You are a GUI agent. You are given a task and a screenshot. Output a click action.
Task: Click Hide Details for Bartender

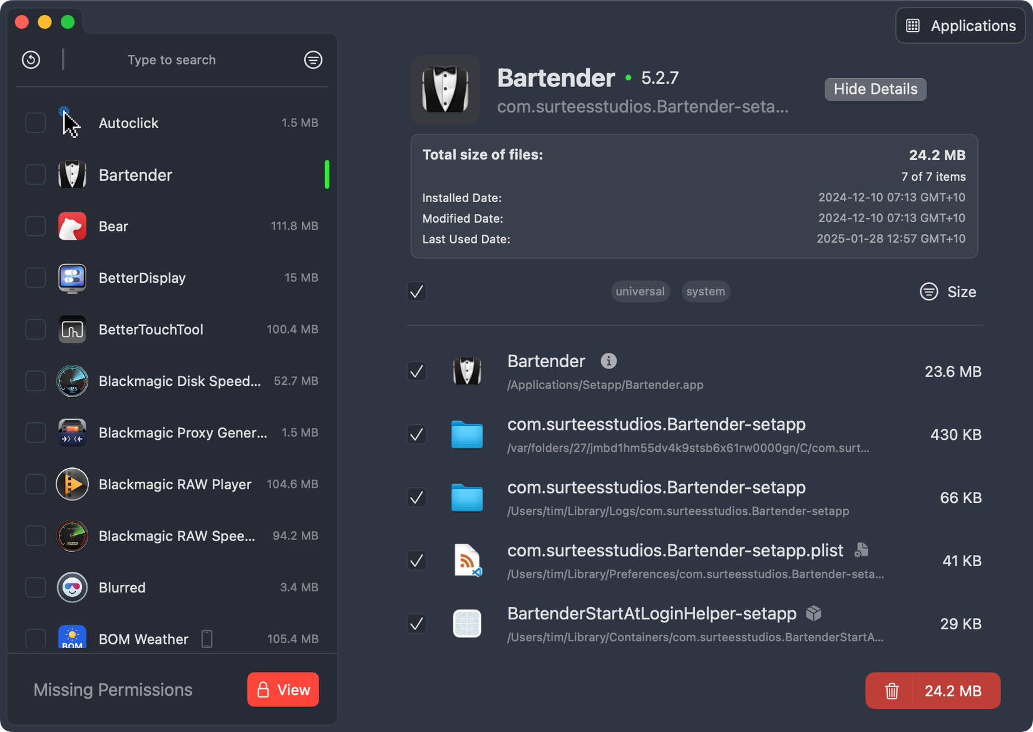click(875, 89)
